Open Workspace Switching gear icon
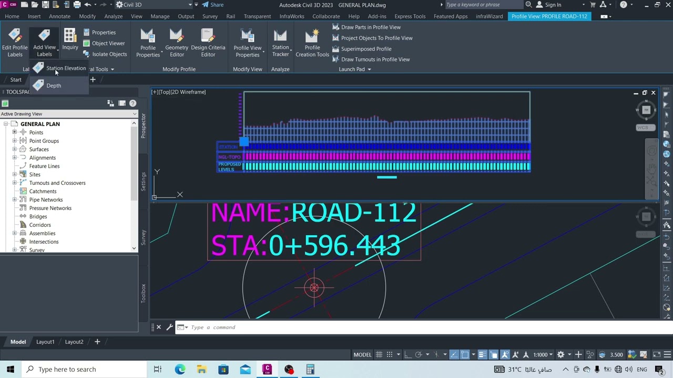The image size is (673, 378). [561, 354]
